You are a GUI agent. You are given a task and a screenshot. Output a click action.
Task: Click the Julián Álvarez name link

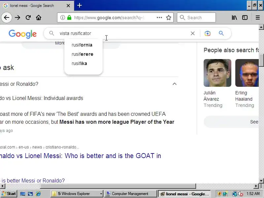pos(211,96)
